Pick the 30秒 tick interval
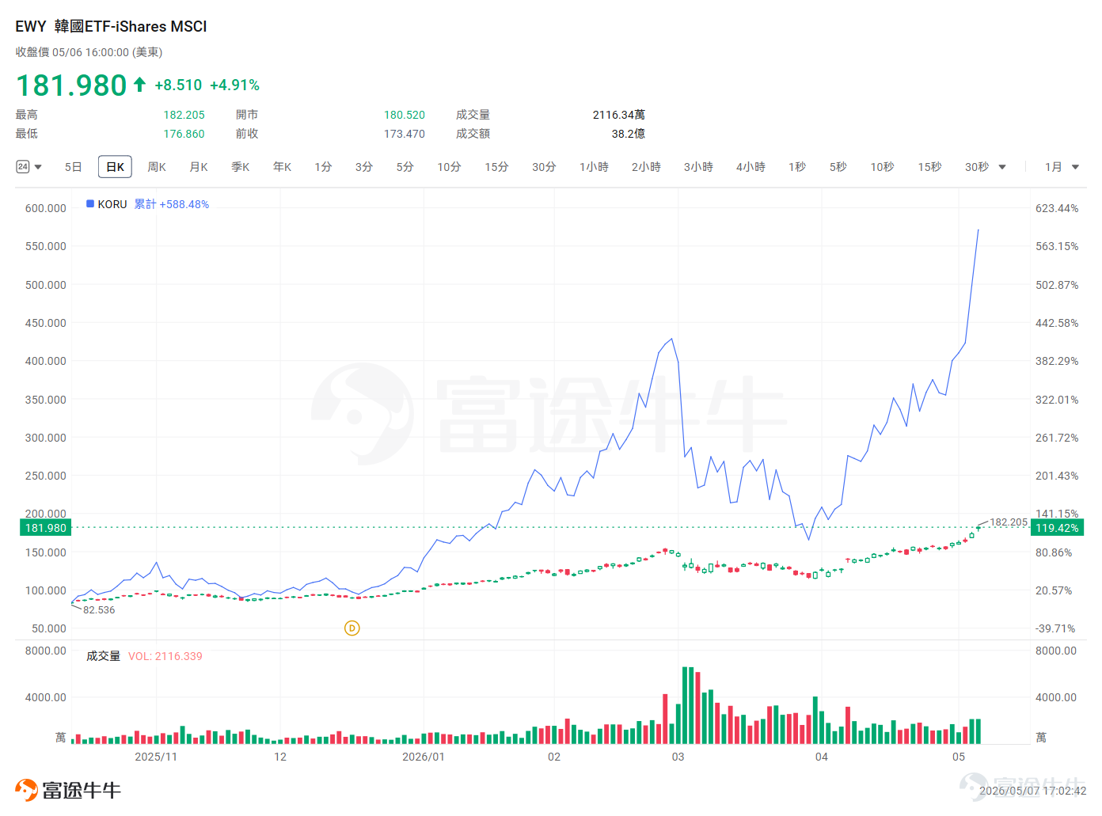1102x816 pixels. tap(977, 167)
